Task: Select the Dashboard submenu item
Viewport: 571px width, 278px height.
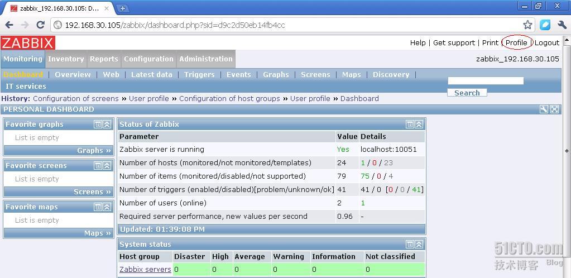Action: click(23, 74)
